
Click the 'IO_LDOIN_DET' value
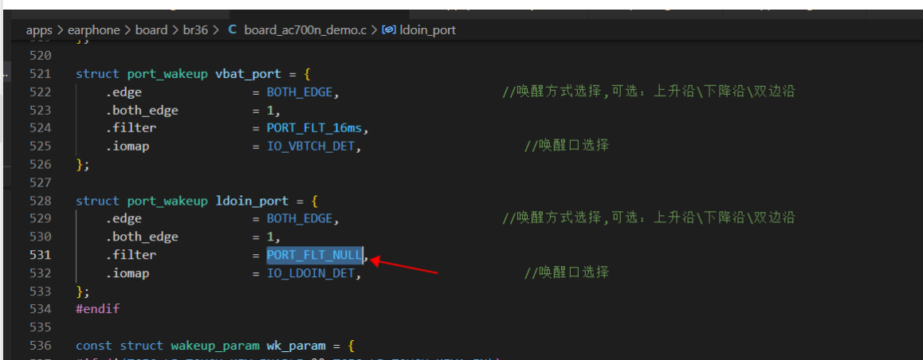click(x=311, y=273)
